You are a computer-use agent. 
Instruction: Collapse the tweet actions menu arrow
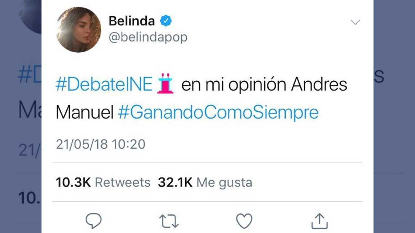pos(355,22)
